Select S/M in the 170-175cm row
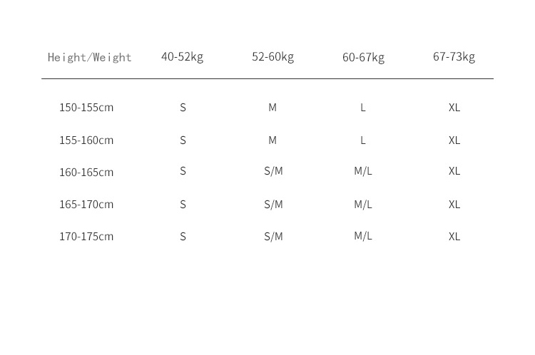 pyautogui.click(x=273, y=237)
